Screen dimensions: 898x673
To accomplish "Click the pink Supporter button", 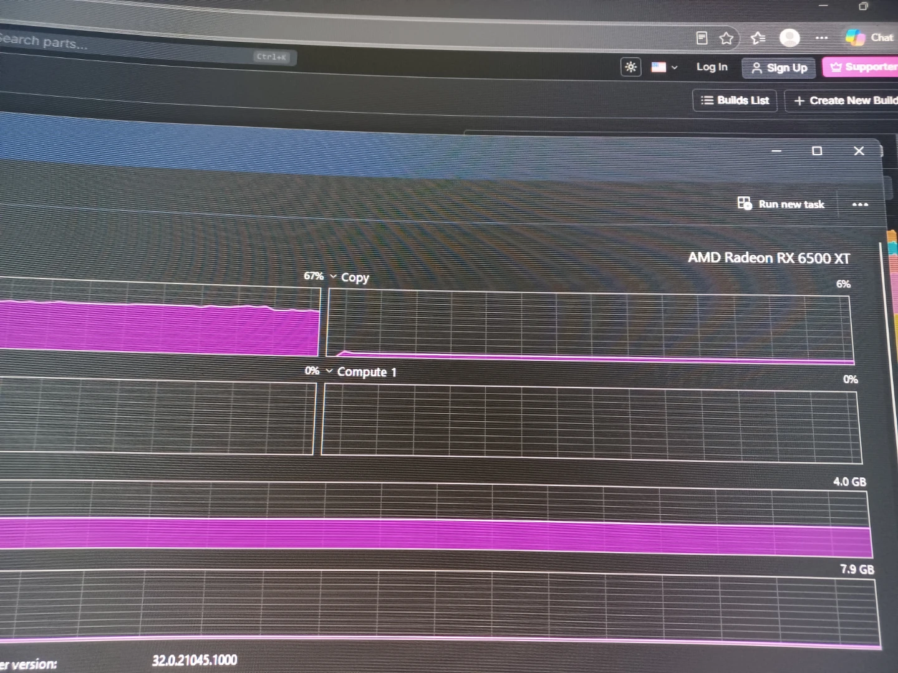I will pos(861,67).
